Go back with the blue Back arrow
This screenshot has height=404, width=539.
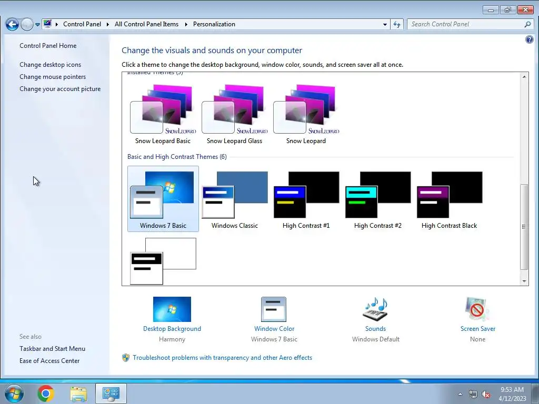click(12, 24)
